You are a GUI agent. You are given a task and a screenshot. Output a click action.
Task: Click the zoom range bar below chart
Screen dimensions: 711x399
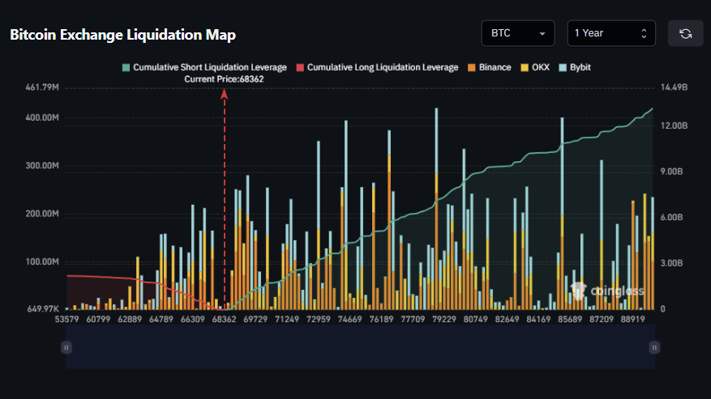(360, 346)
